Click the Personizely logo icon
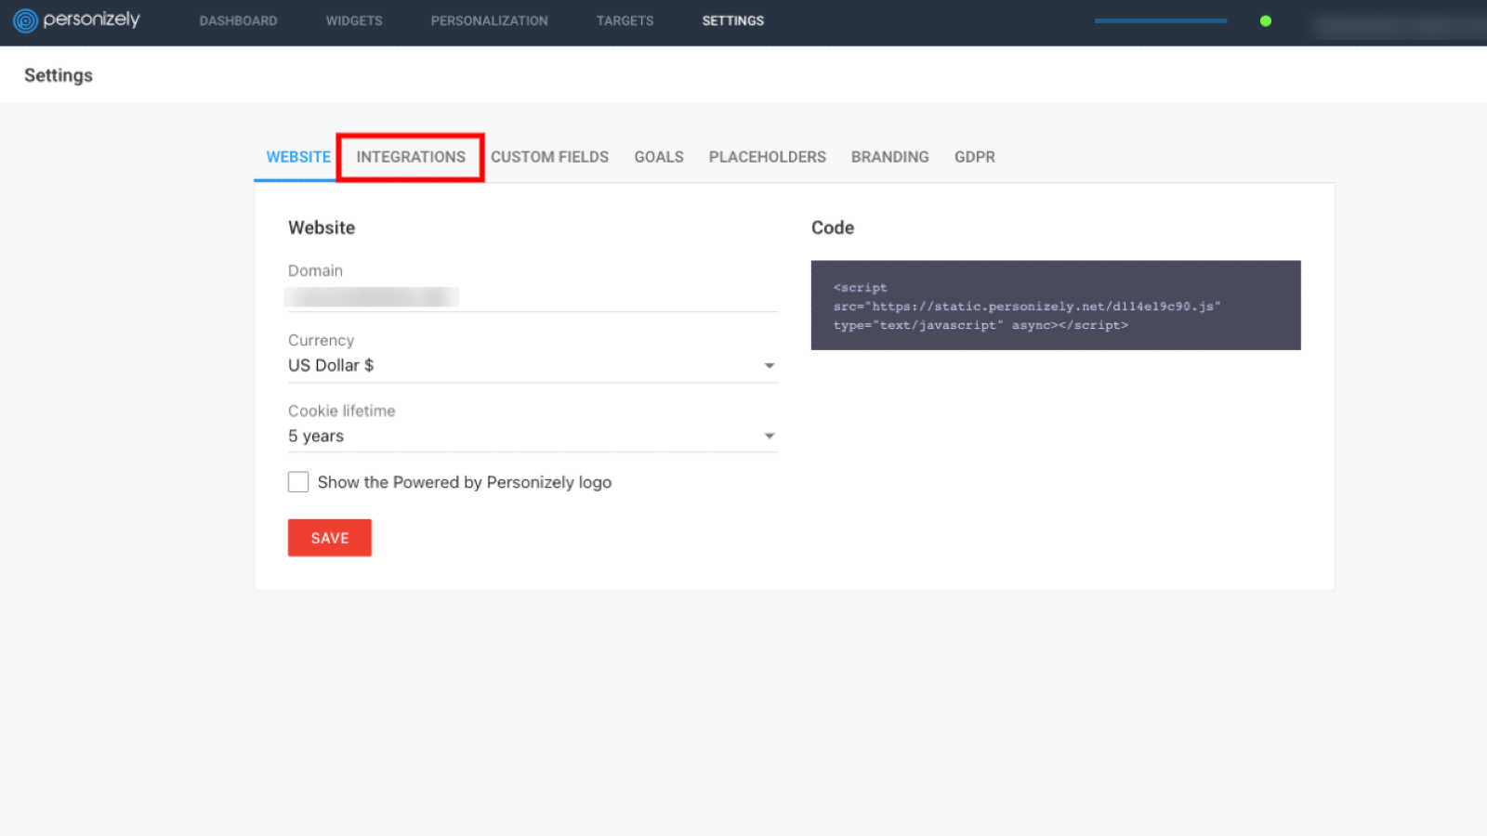Image resolution: width=1487 pixels, height=836 pixels. point(25,20)
